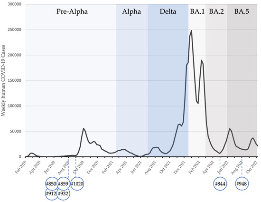Click the #844 circle marker
This screenshot has width=261, height=202.
(x=220, y=184)
